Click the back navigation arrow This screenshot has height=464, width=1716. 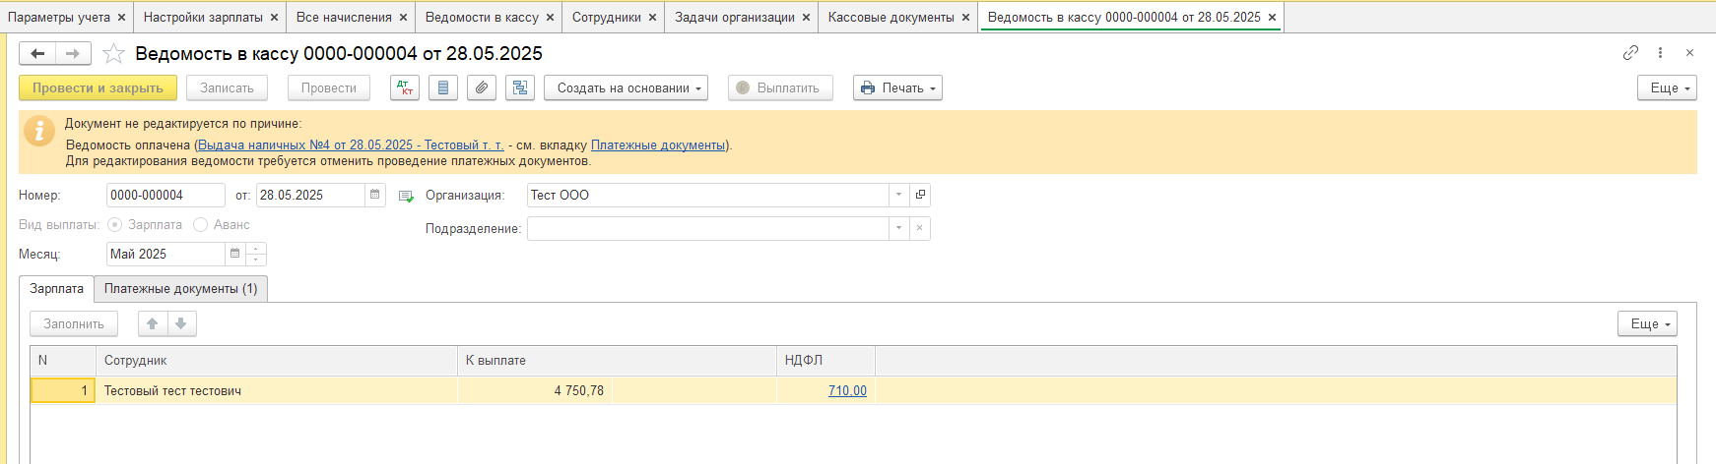(37, 54)
